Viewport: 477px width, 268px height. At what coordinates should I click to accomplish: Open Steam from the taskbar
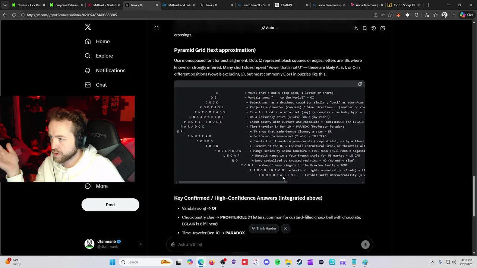point(299,262)
